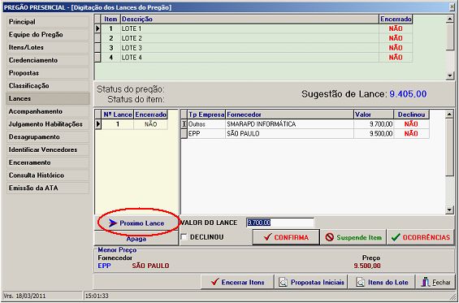459x303 pixels.
Task: Close the inner window with X
Action: click(x=453, y=7)
